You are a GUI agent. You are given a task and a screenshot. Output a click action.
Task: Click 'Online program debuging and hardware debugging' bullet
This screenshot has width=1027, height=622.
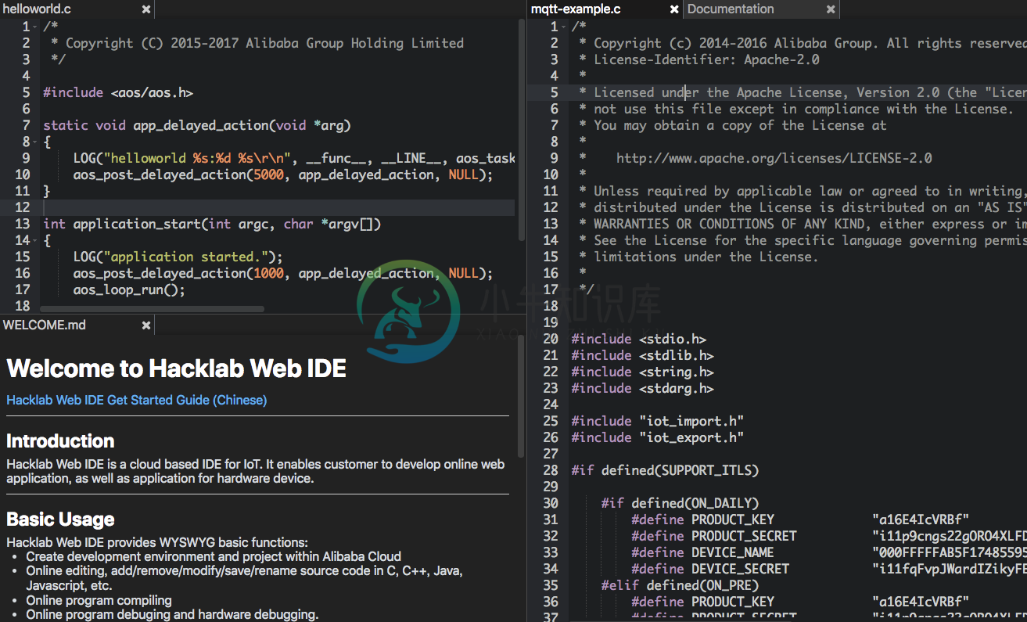click(x=172, y=615)
